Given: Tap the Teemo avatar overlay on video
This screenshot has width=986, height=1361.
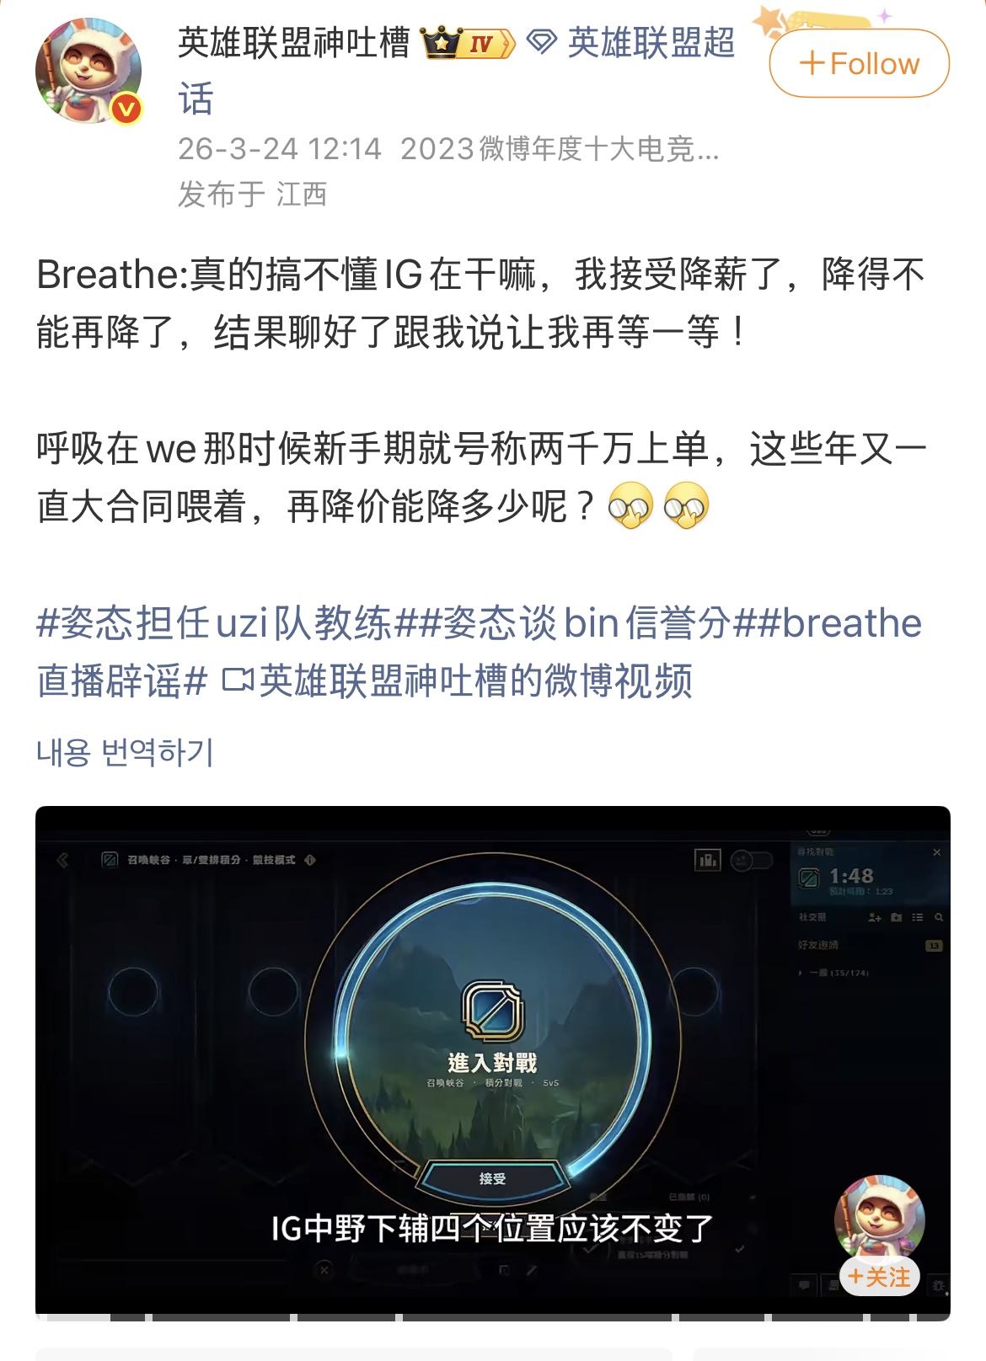Looking at the screenshot, I should [879, 1219].
